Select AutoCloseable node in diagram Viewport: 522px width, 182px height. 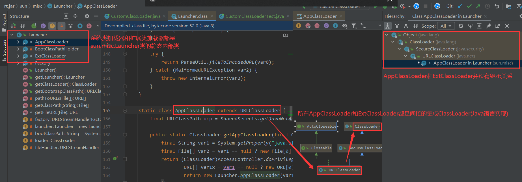tap(317, 126)
